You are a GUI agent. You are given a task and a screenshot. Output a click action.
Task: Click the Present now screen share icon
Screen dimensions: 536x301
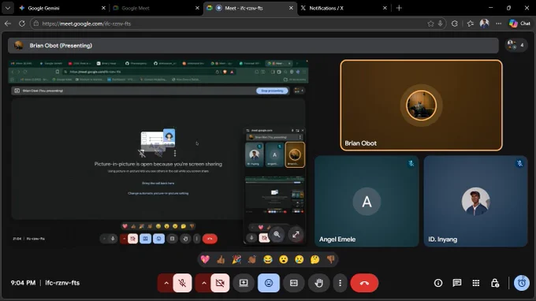coord(244,283)
